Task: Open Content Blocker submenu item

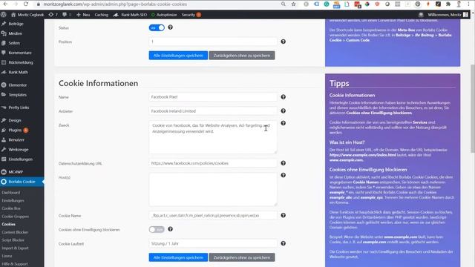Action: (15, 232)
